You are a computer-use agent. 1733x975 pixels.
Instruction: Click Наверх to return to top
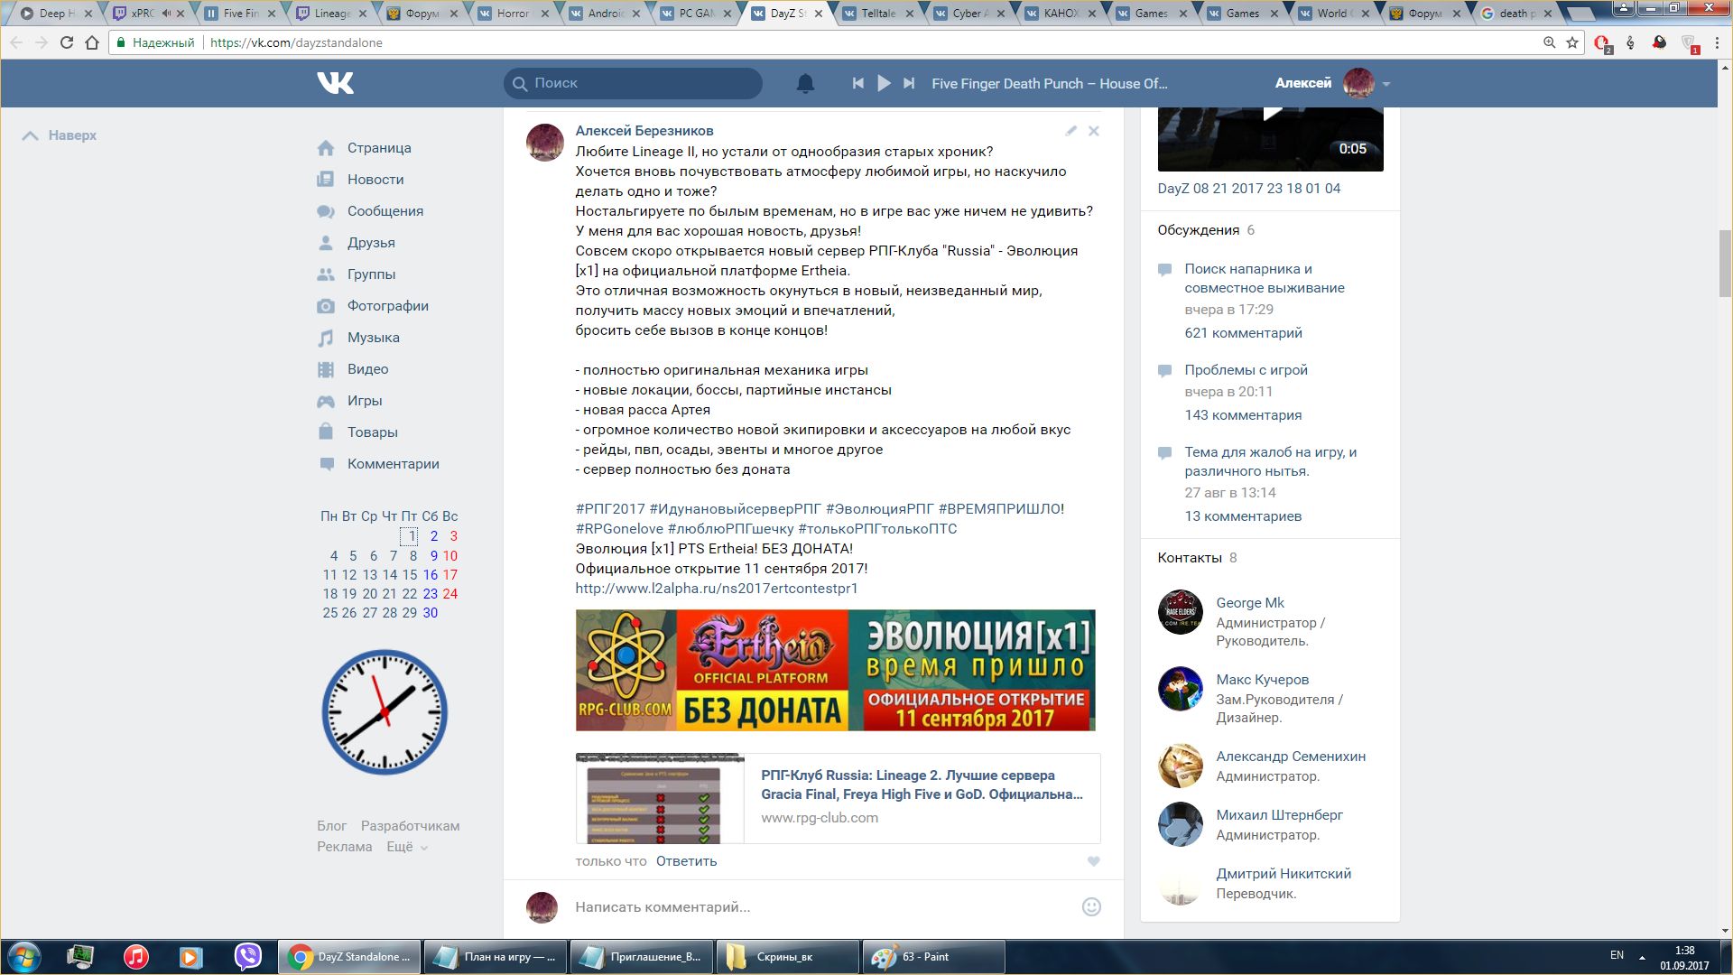[x=60, y=135]
